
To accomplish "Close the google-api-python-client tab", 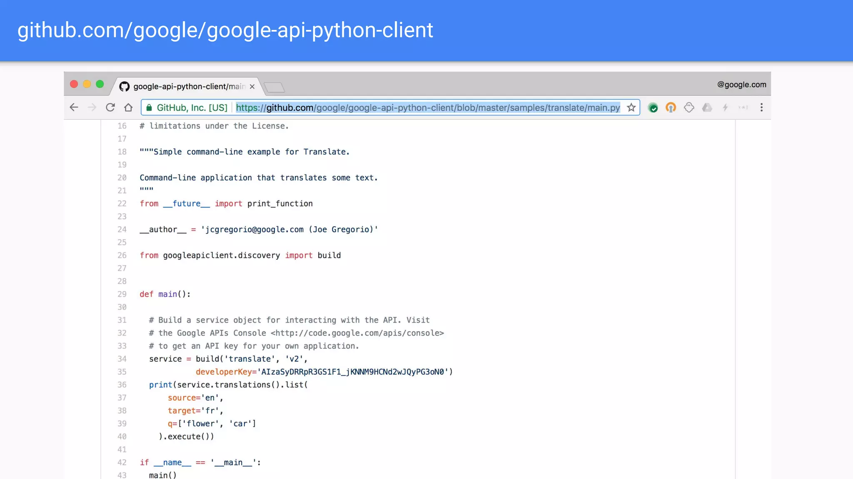I will coord(252,86).
